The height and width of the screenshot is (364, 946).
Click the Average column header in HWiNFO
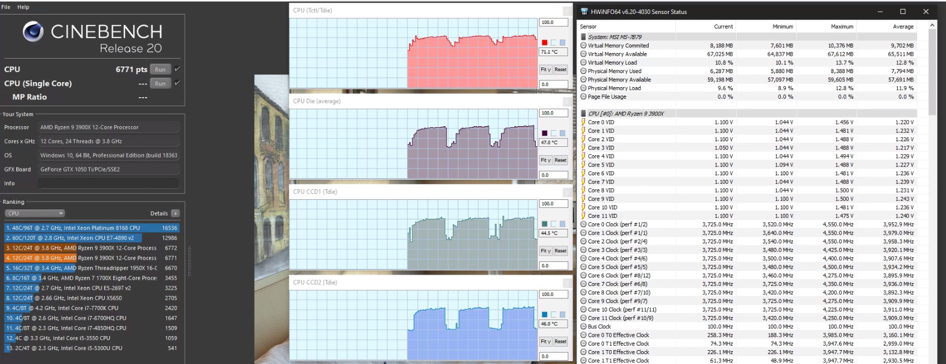tap(903, 26)
